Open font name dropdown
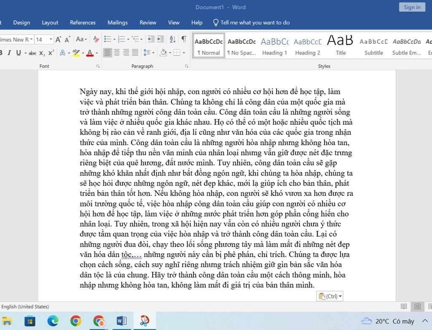432x330 pixels. (31, 39)
